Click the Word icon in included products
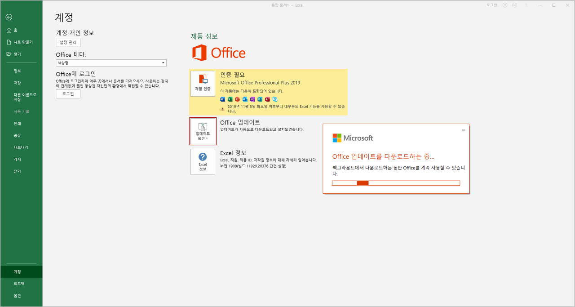Viewport: 575px width, 307px height. [222, 99]
